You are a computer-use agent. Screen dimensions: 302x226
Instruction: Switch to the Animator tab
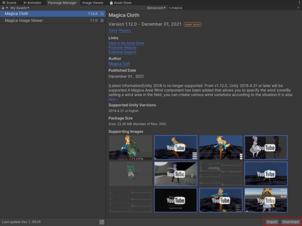pos(32,3)
